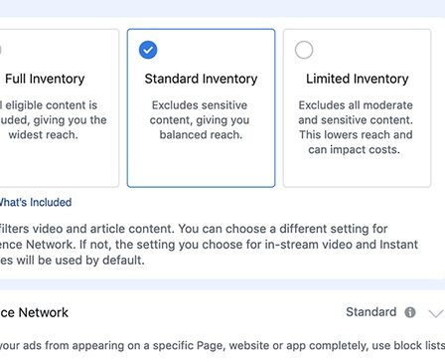Screen dimensions: 445x362
Task: Click the Limited Inventory card title
Action: tap(357, 79)
